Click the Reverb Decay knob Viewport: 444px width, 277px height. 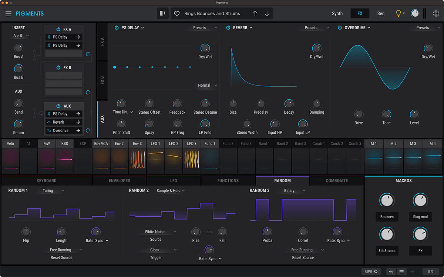tap(289, 104)
